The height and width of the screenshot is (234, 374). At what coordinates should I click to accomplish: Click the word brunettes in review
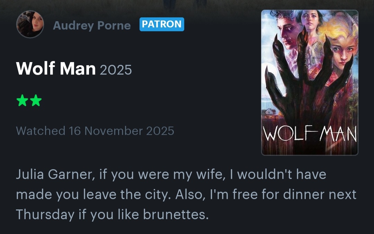pos(176,214)
